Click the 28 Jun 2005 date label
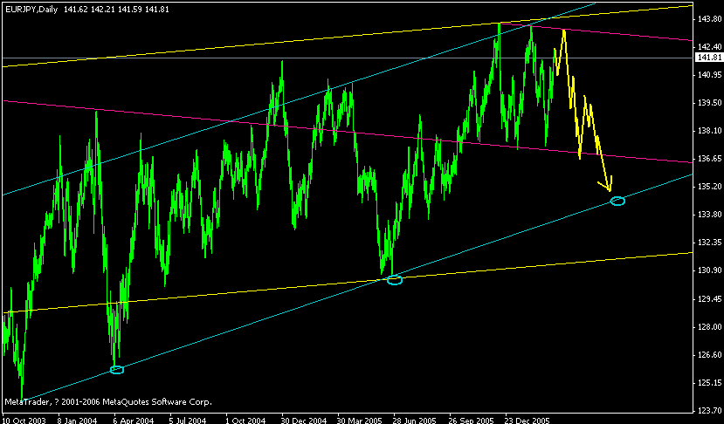This screenshot has height=424, width=724. [415, 420]
